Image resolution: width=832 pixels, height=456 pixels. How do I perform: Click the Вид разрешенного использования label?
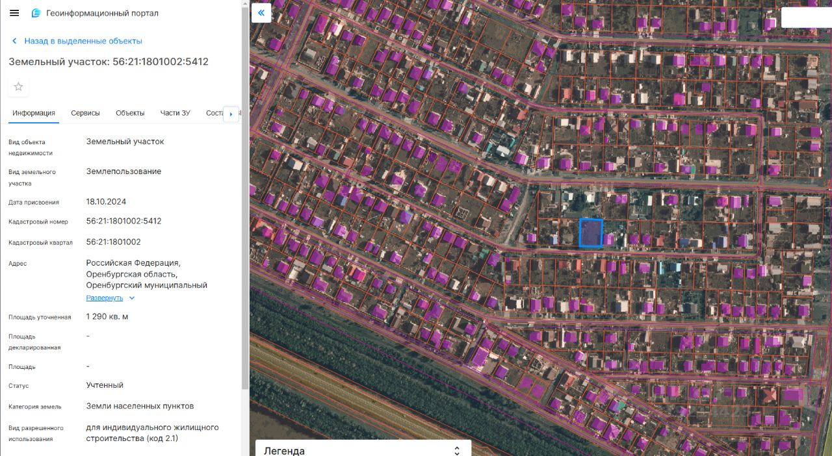(36, 433)
